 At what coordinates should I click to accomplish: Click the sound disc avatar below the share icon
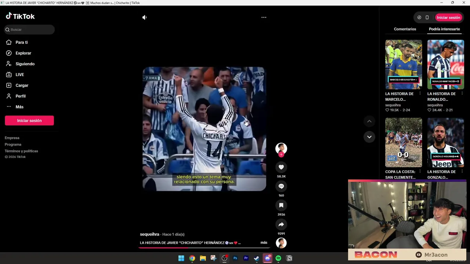click(281, 243)
